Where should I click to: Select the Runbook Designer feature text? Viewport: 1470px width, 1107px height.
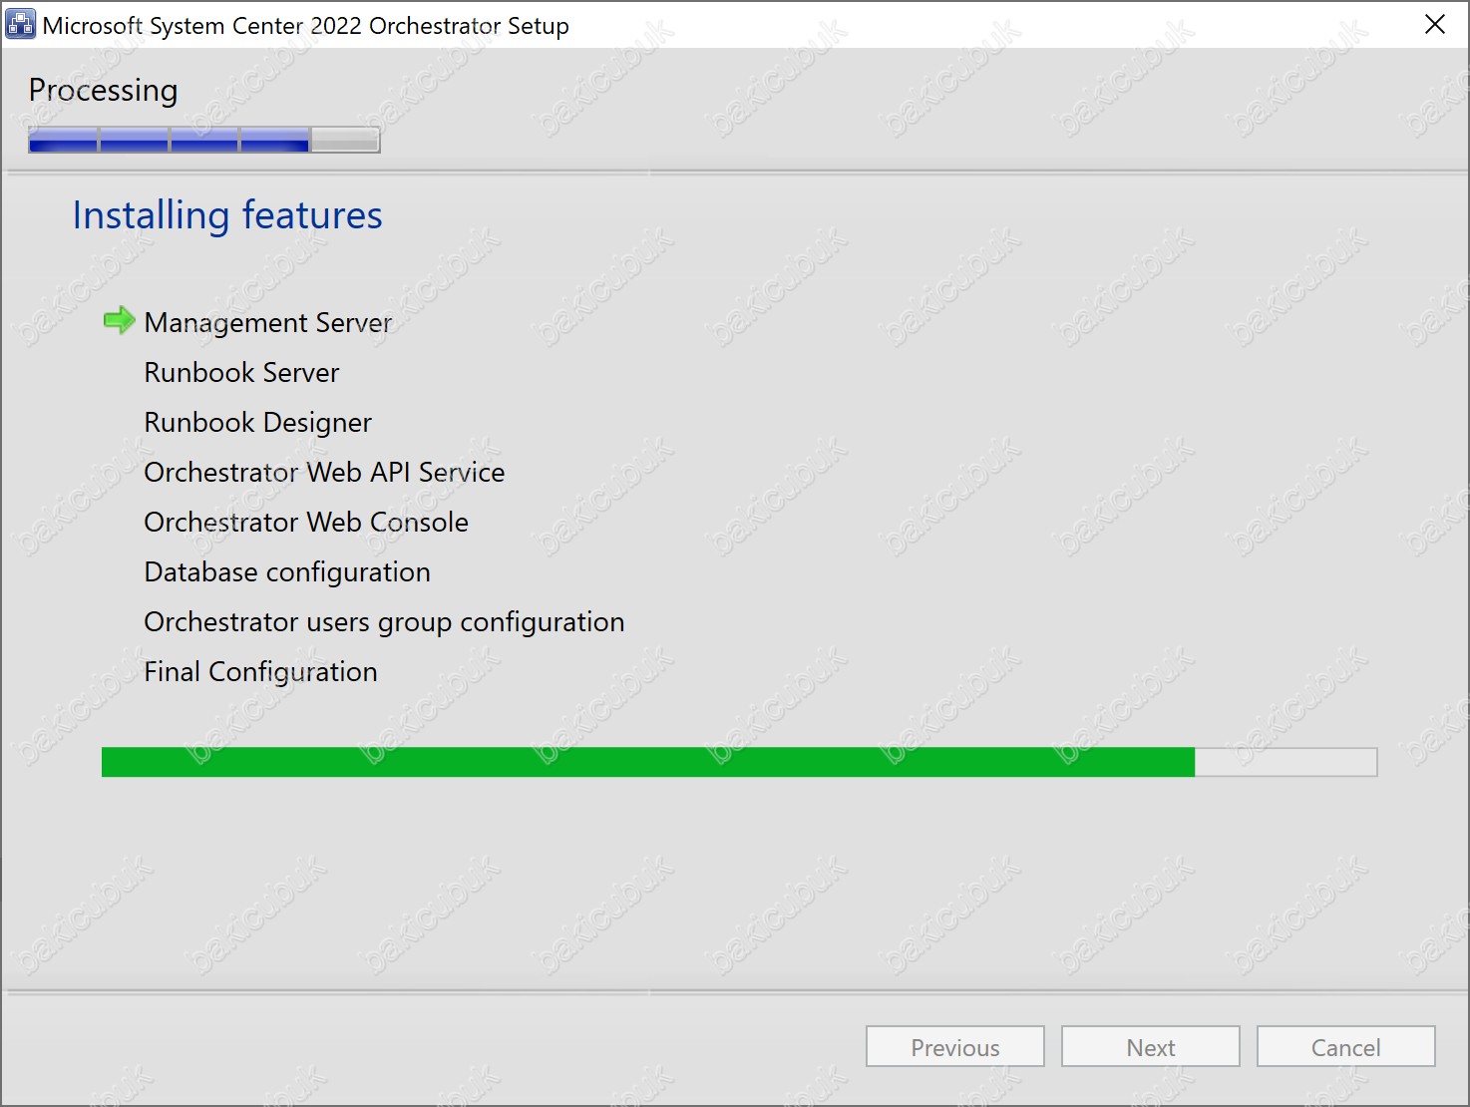coord(257,423)
